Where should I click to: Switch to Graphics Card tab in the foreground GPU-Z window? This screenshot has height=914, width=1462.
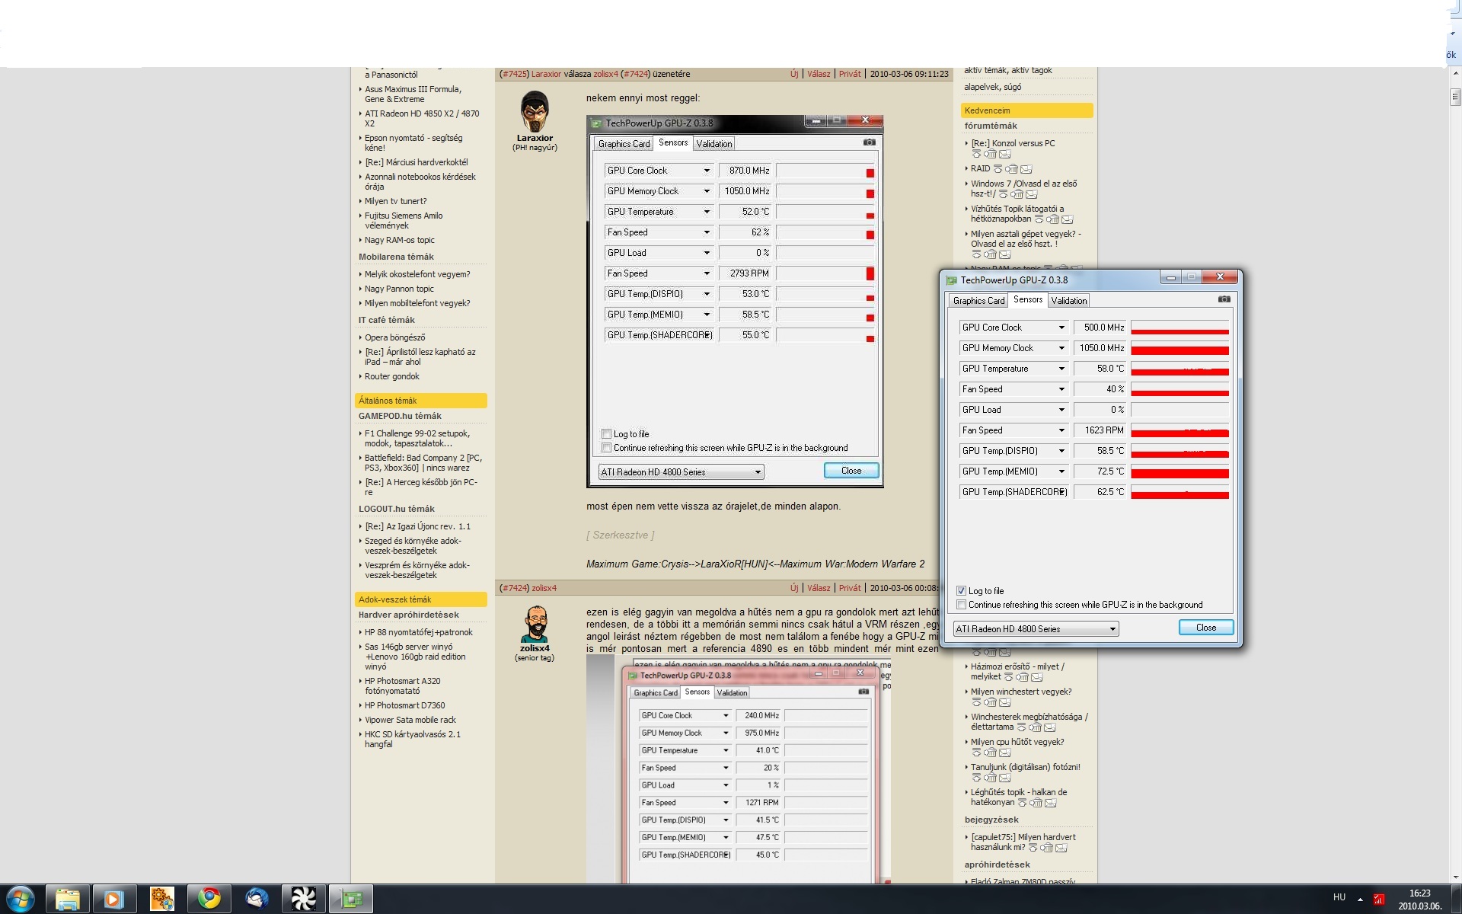(978, 301)
